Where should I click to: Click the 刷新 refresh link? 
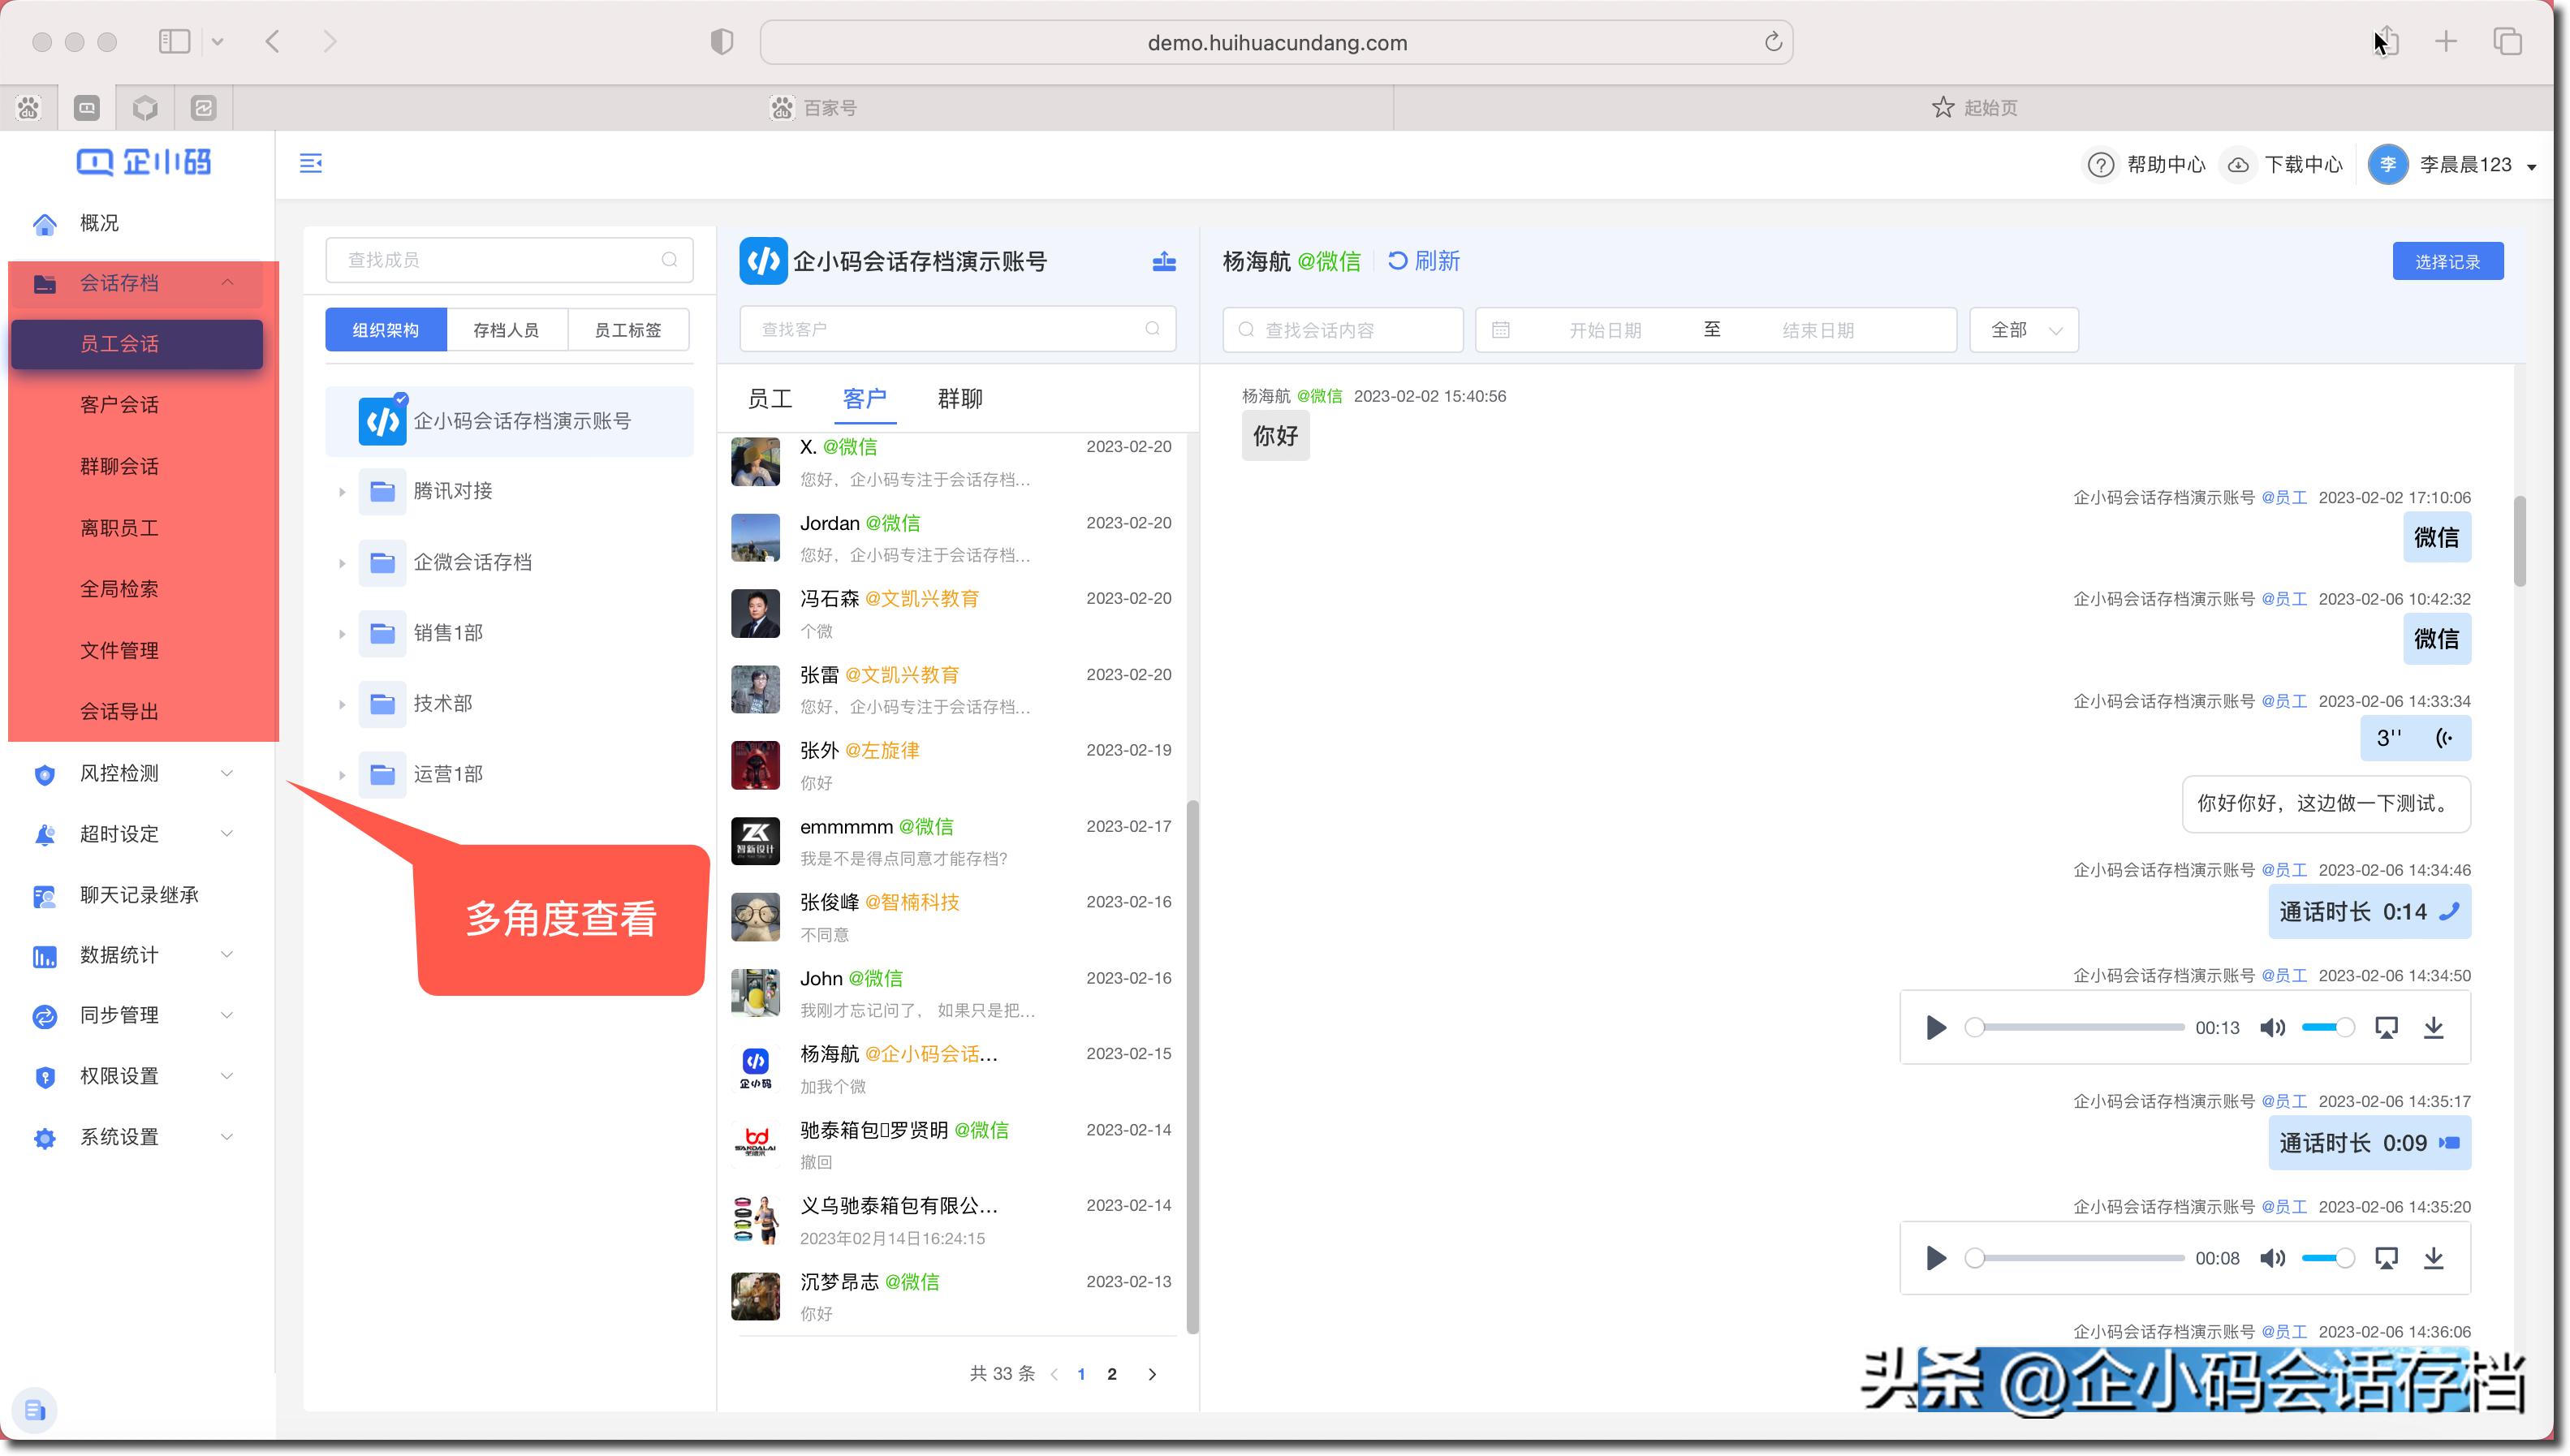coord(1425,261)
